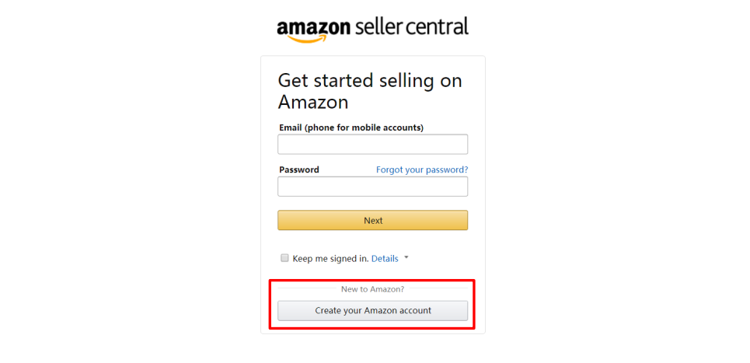Screen dimensions: 750x363
Task: Select the "Keep me signed in." label text
Action: click(x=330, y=259)
